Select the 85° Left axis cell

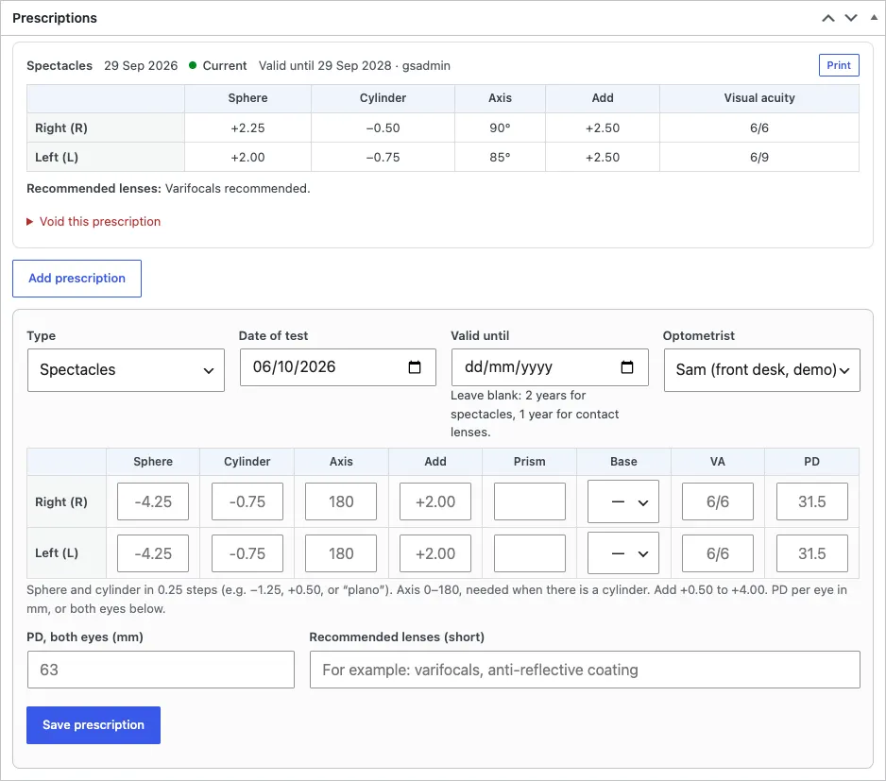point(500,157)
